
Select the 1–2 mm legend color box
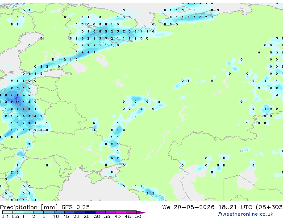click(28, 212)
